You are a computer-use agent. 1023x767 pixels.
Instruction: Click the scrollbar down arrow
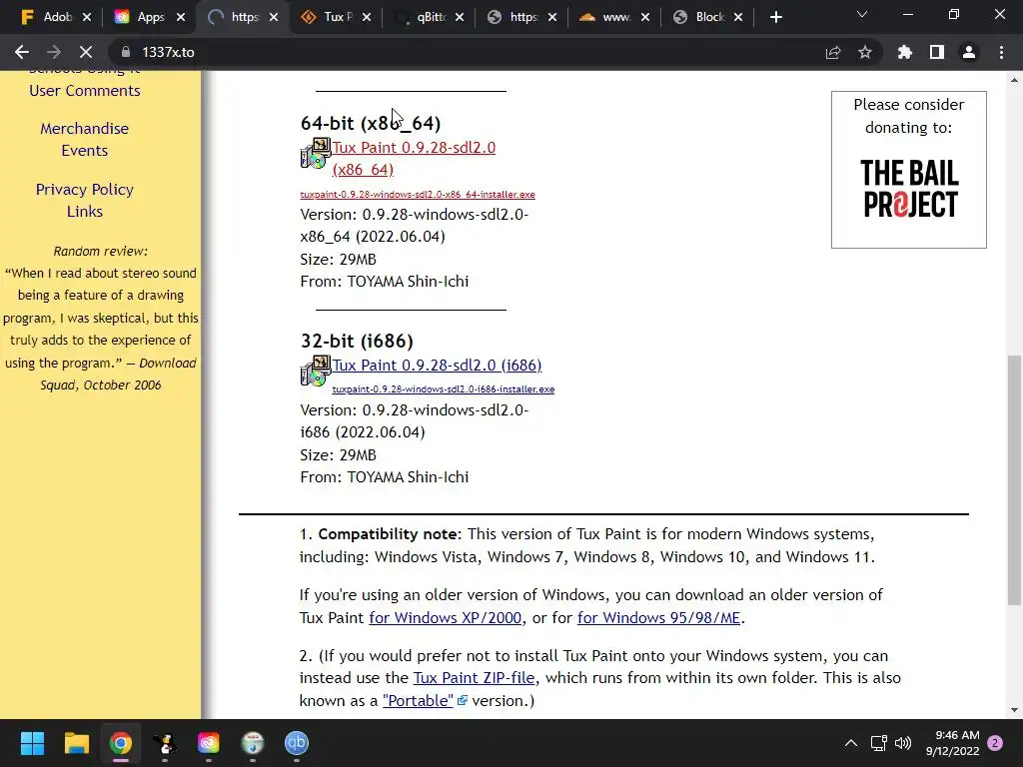(1013, 710)
